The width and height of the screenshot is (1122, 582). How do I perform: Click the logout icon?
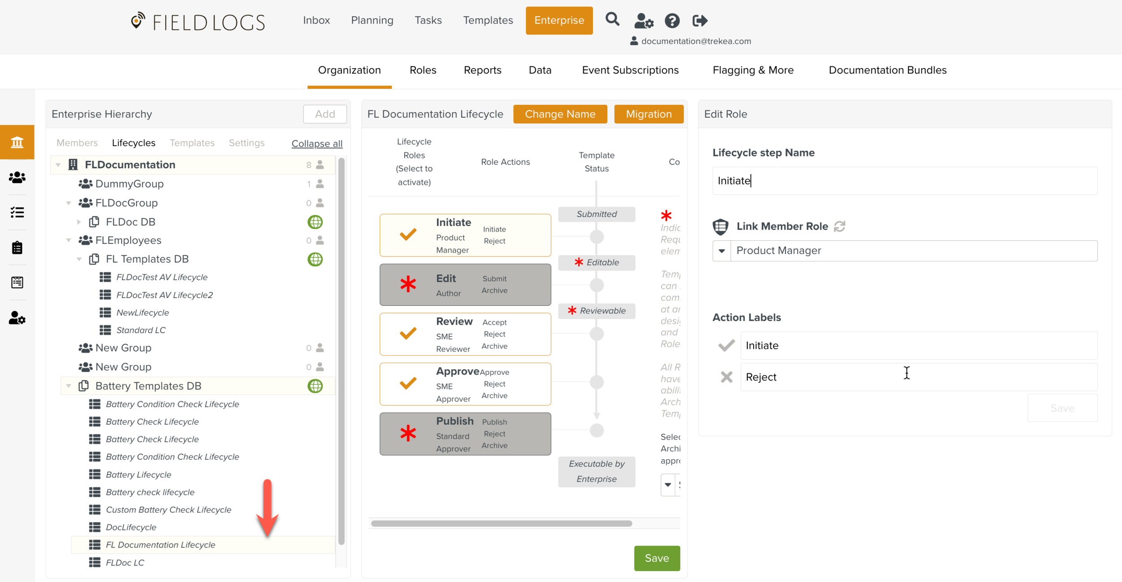pyautogui.click(x=700, y=21)
